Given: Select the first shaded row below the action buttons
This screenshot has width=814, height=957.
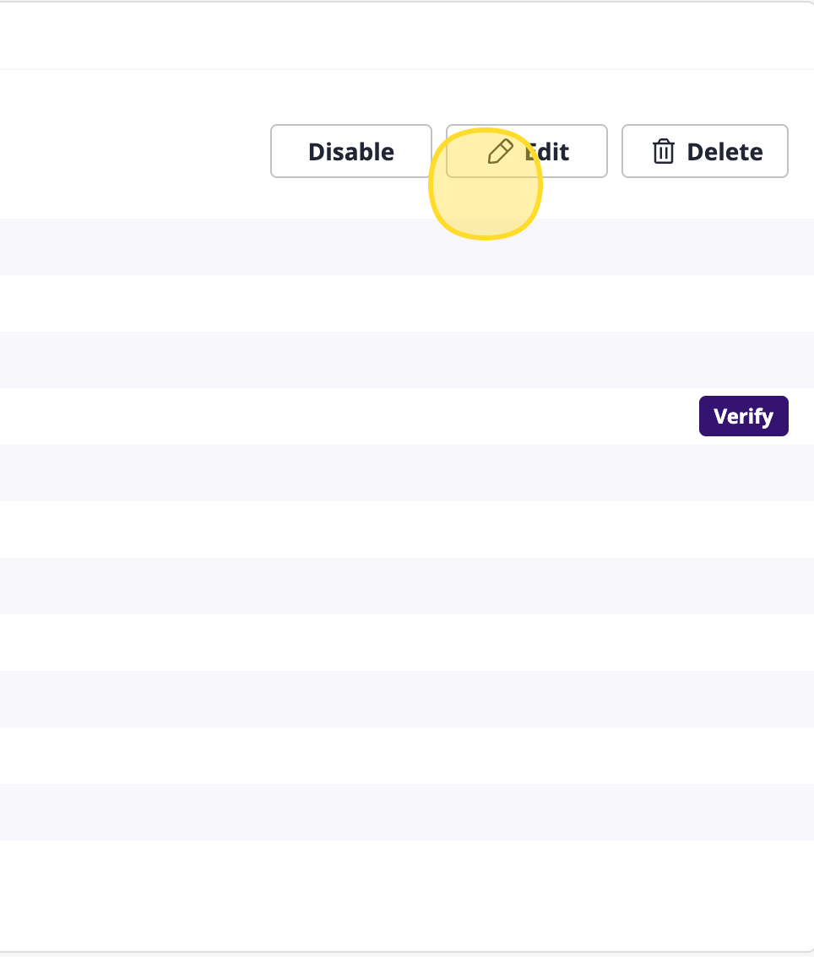Looking at the screenshot, I should [x=338, y=246].
